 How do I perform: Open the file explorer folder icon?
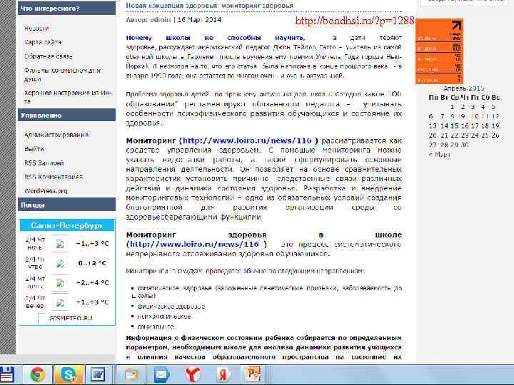tap(131, 374)
